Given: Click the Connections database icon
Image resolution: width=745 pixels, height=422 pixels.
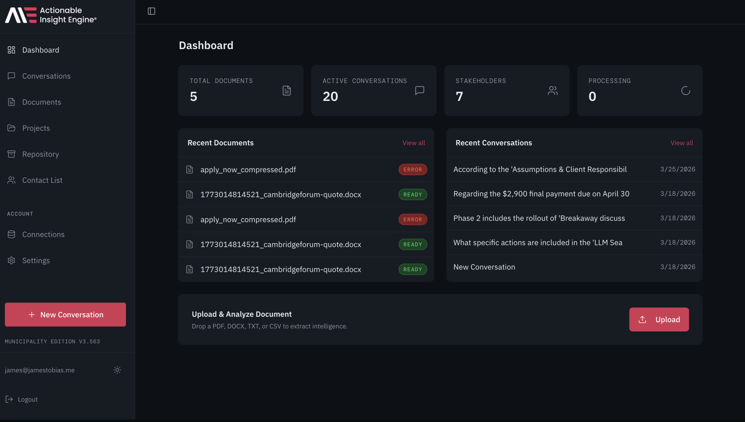Looking at the screenshot, I should pyautogui.click(x=11, y=234).
